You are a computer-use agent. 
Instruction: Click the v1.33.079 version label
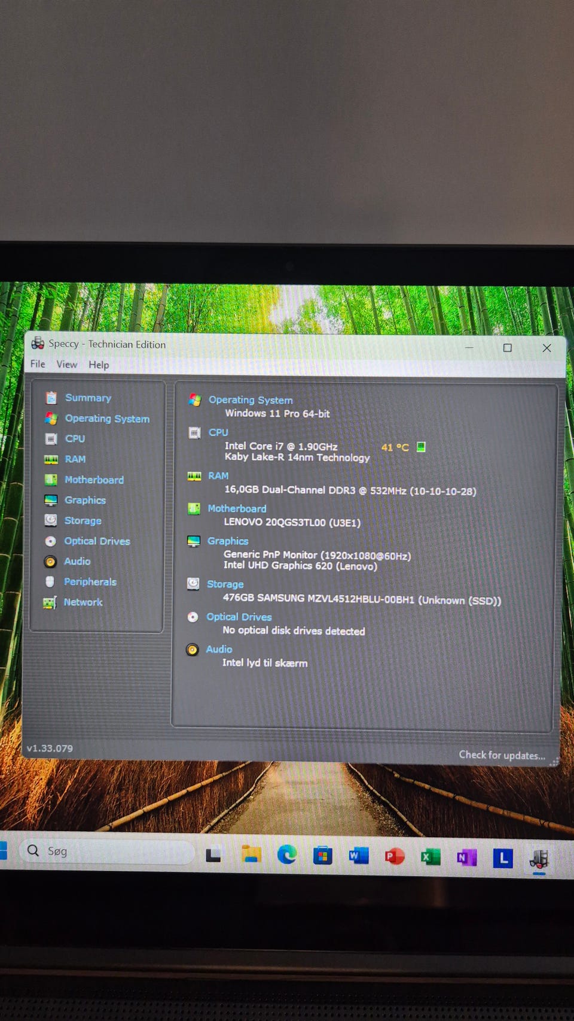point(50,749)
